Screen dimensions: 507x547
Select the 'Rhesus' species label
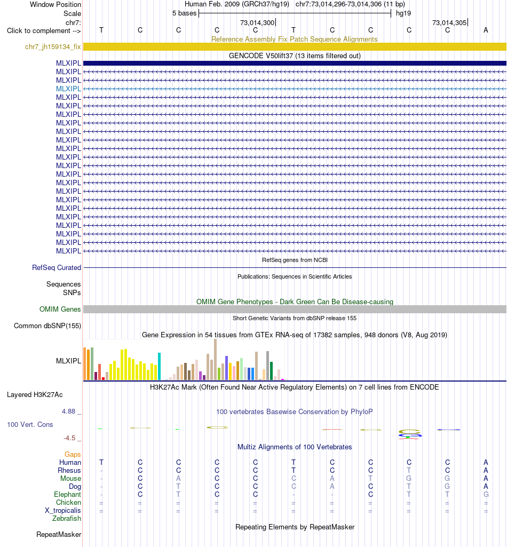click(x=69, y=470)
